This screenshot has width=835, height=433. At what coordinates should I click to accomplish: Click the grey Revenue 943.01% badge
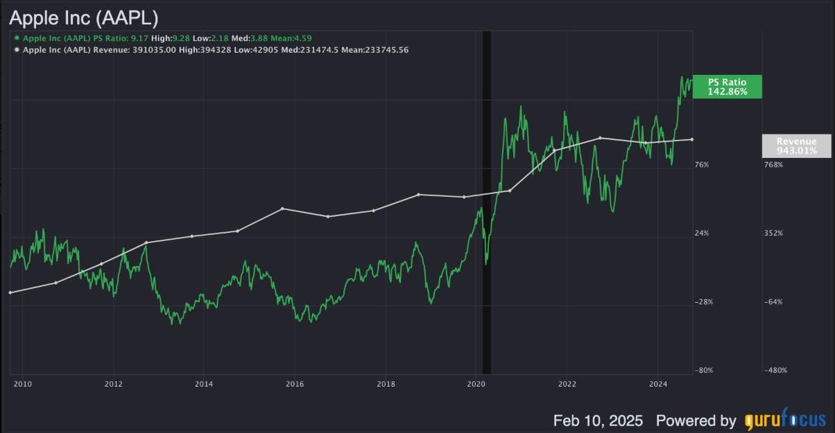point(796,145)
